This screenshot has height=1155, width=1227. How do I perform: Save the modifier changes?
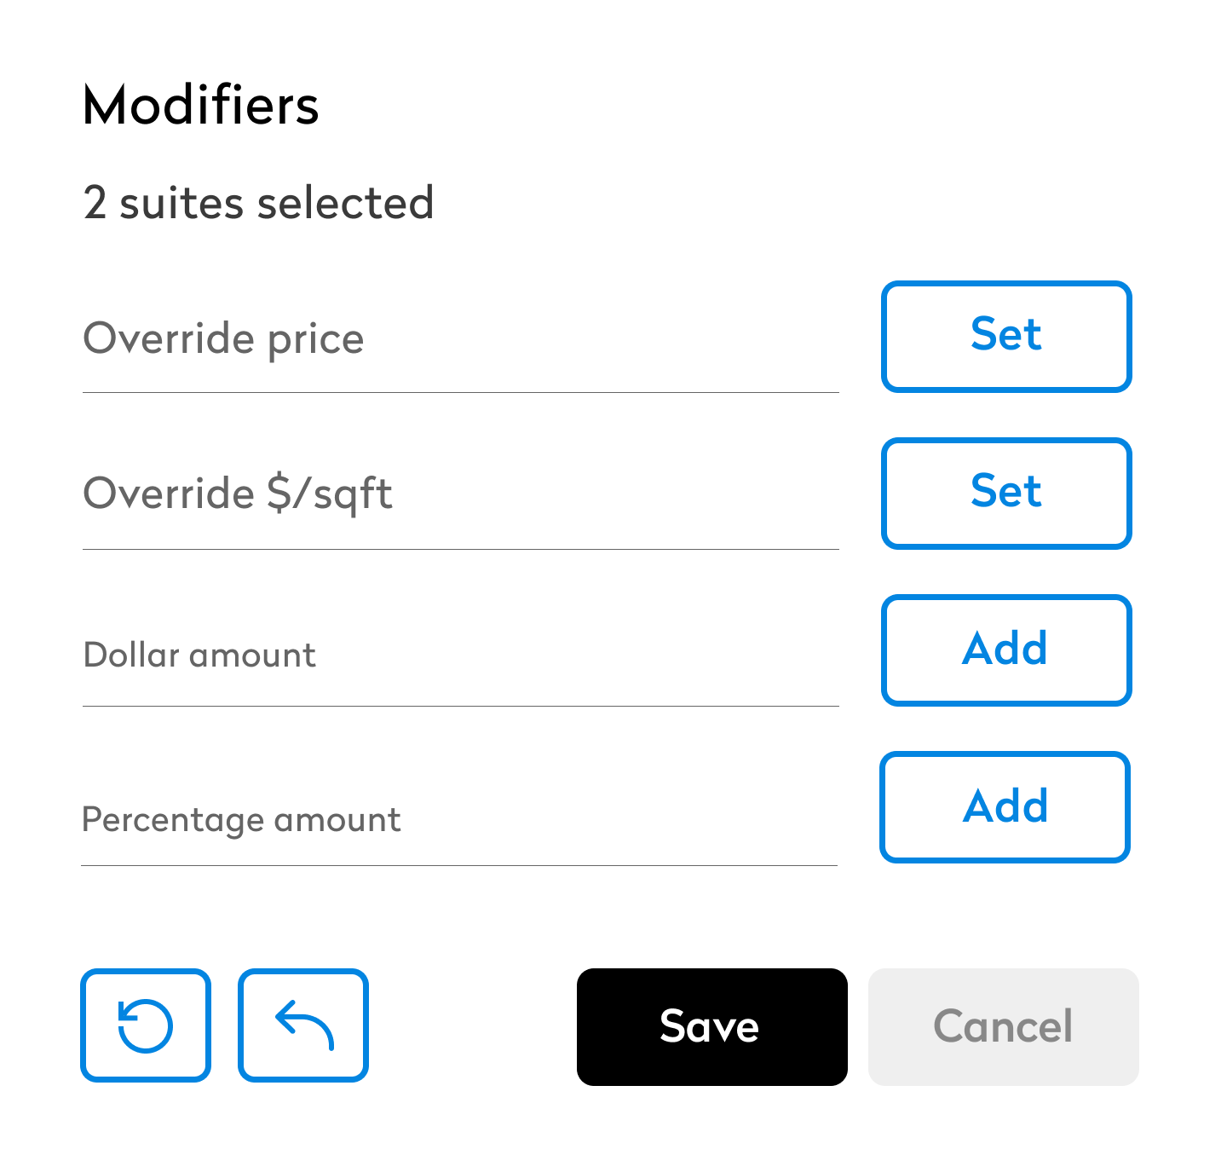point(711,1026)
